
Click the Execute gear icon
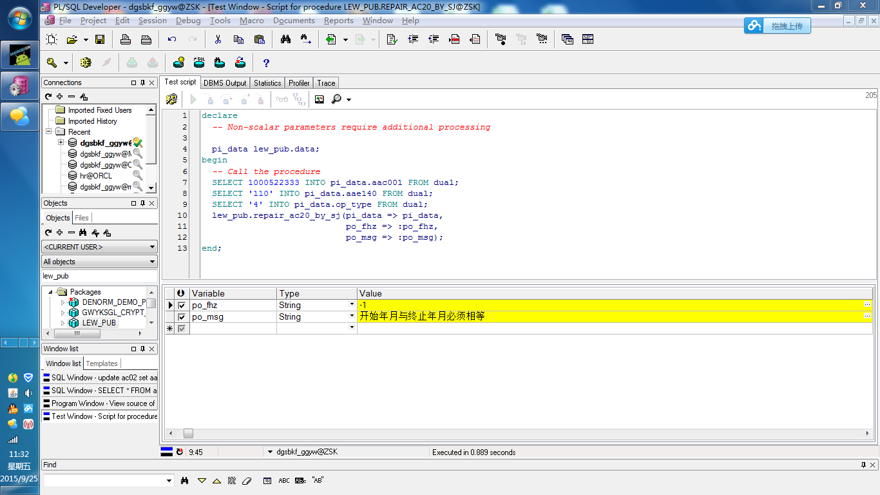pyautogui.click(x=86, y=63)
